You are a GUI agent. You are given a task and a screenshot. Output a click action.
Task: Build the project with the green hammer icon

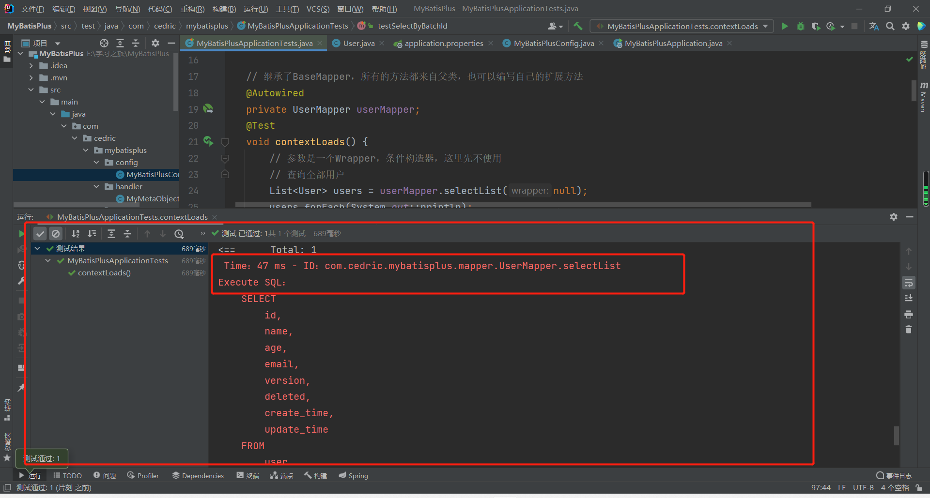coord(578,26)
